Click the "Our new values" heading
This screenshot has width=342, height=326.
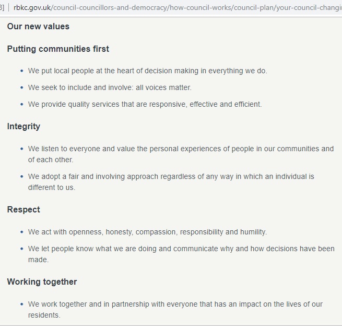38,26
